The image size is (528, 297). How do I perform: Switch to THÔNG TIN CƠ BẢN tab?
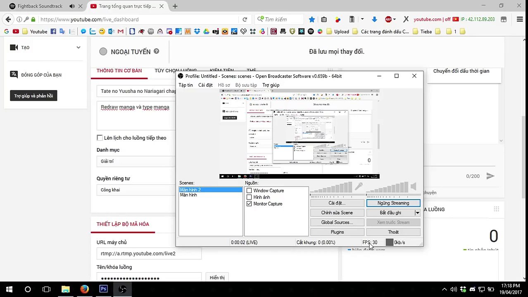(x=119, y=71)
